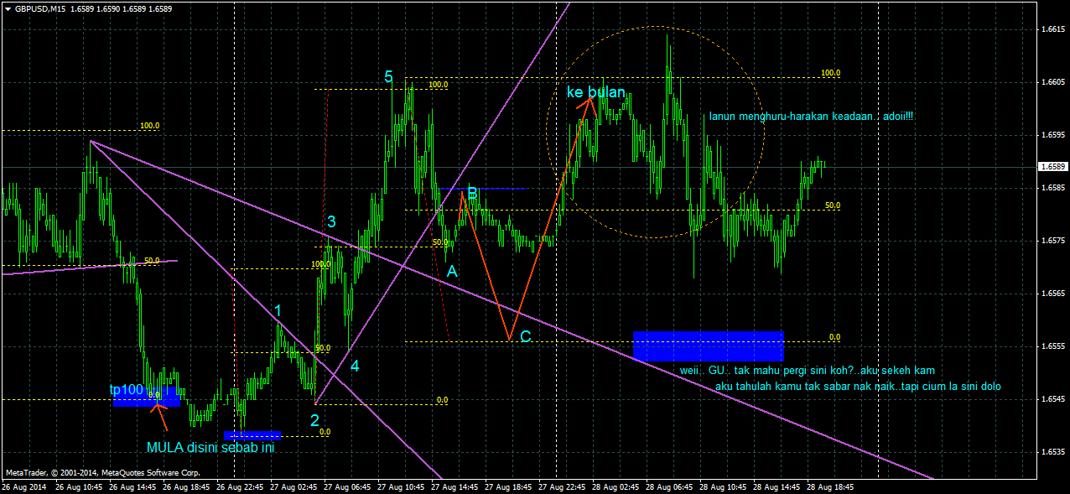1070x494 pixels.
Task: Select corrective wave label C
Action: point(525,337)
